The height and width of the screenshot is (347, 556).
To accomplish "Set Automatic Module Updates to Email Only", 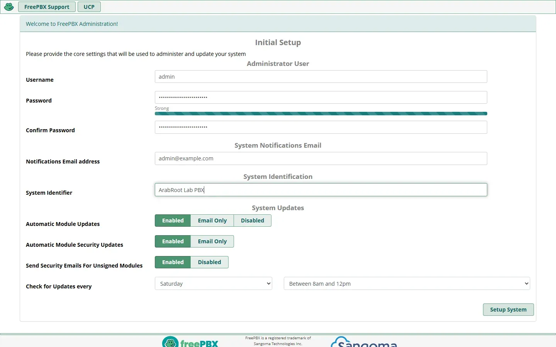I will pyautogui.click(x=212, y=221).
